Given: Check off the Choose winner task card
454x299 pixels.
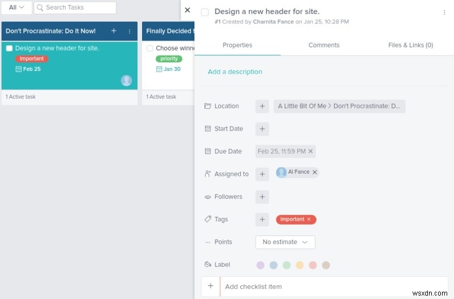Looking at the screenshot, I should (149, 48).
